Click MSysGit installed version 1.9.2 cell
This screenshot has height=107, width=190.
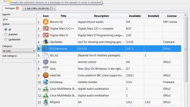click(153, 102)
